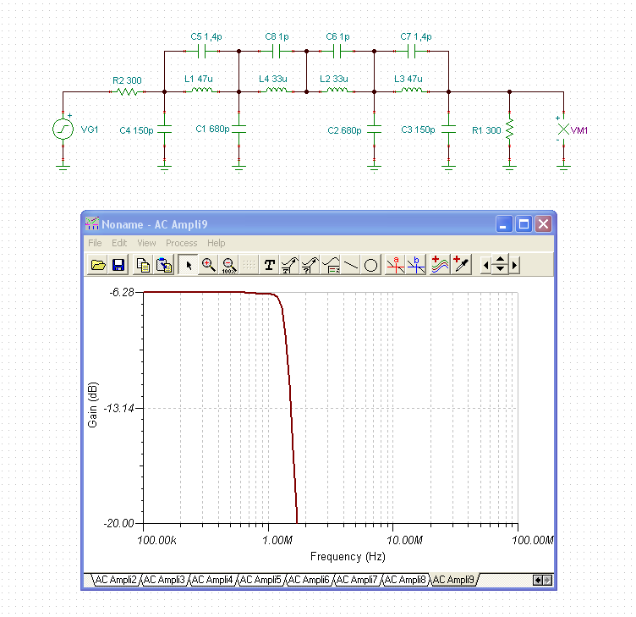Click the 'C4 150p' label

(x=136, y=130)
